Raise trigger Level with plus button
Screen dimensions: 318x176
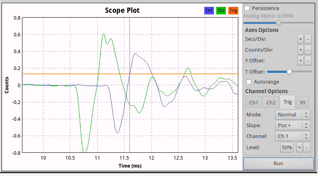[299, 148]
